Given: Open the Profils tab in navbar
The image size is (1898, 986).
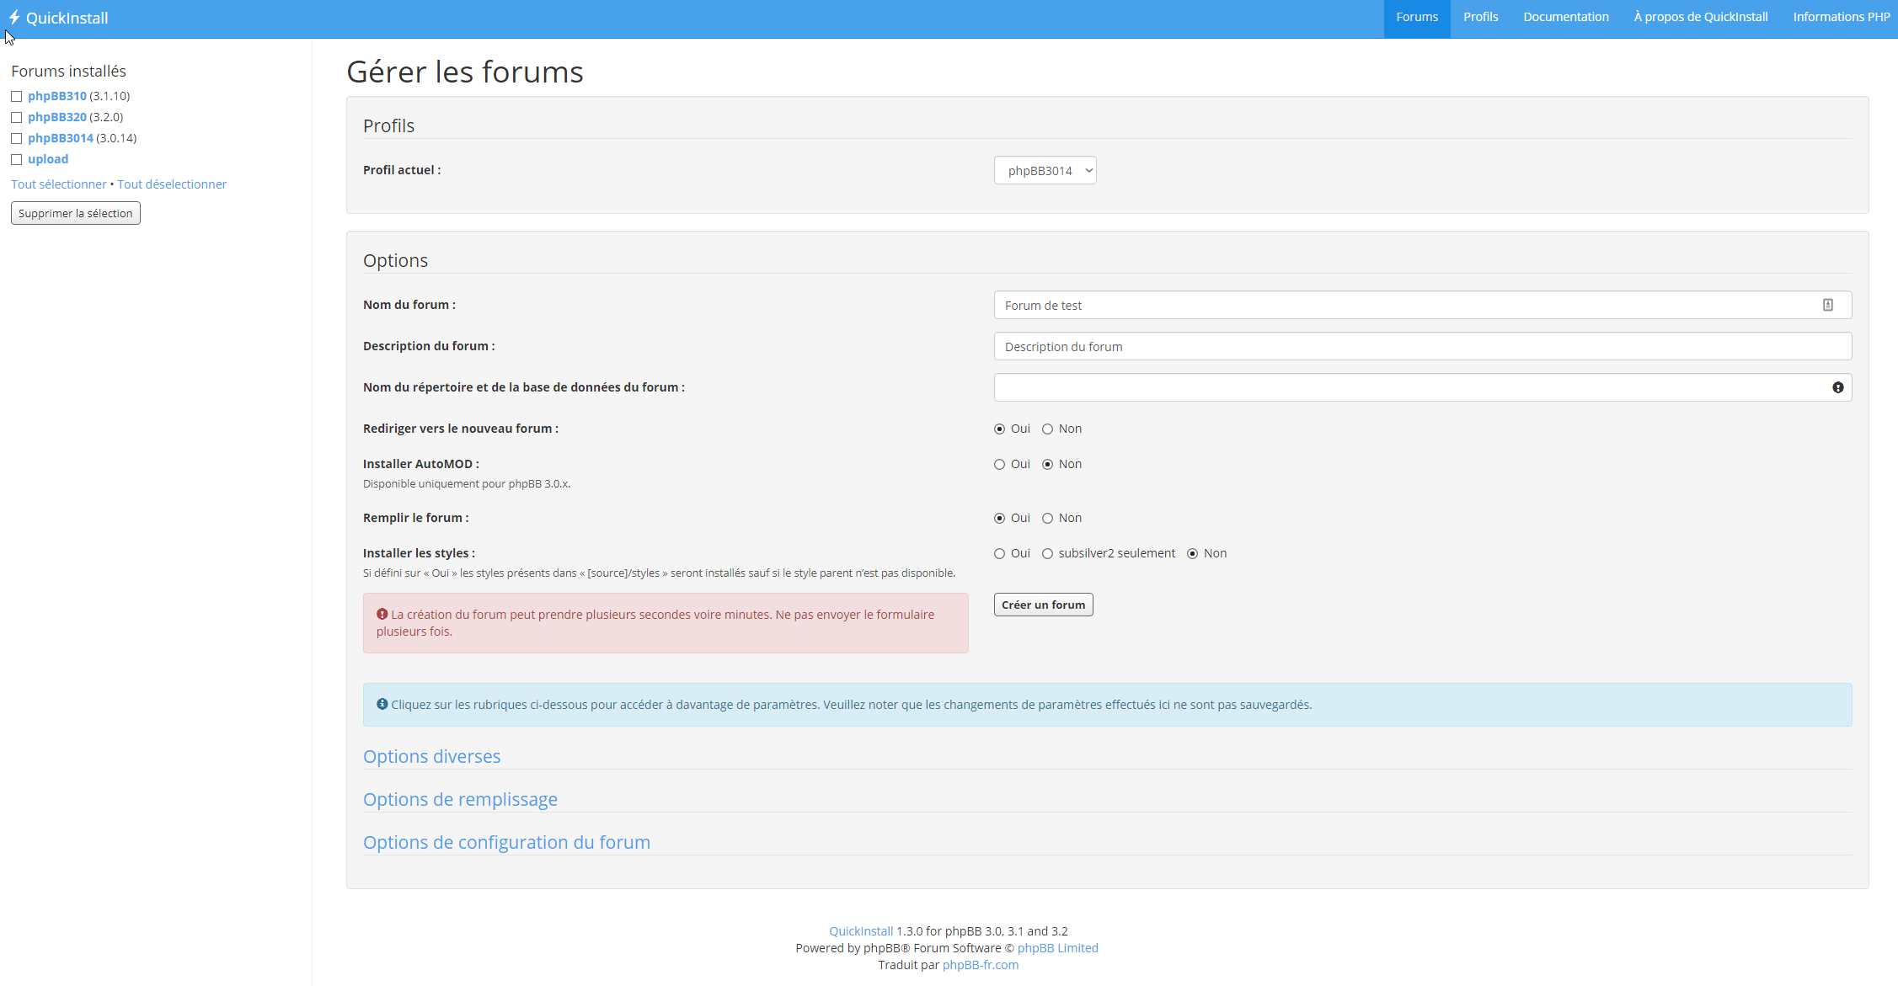Looking at the screenshot, I should (1480, 17).
